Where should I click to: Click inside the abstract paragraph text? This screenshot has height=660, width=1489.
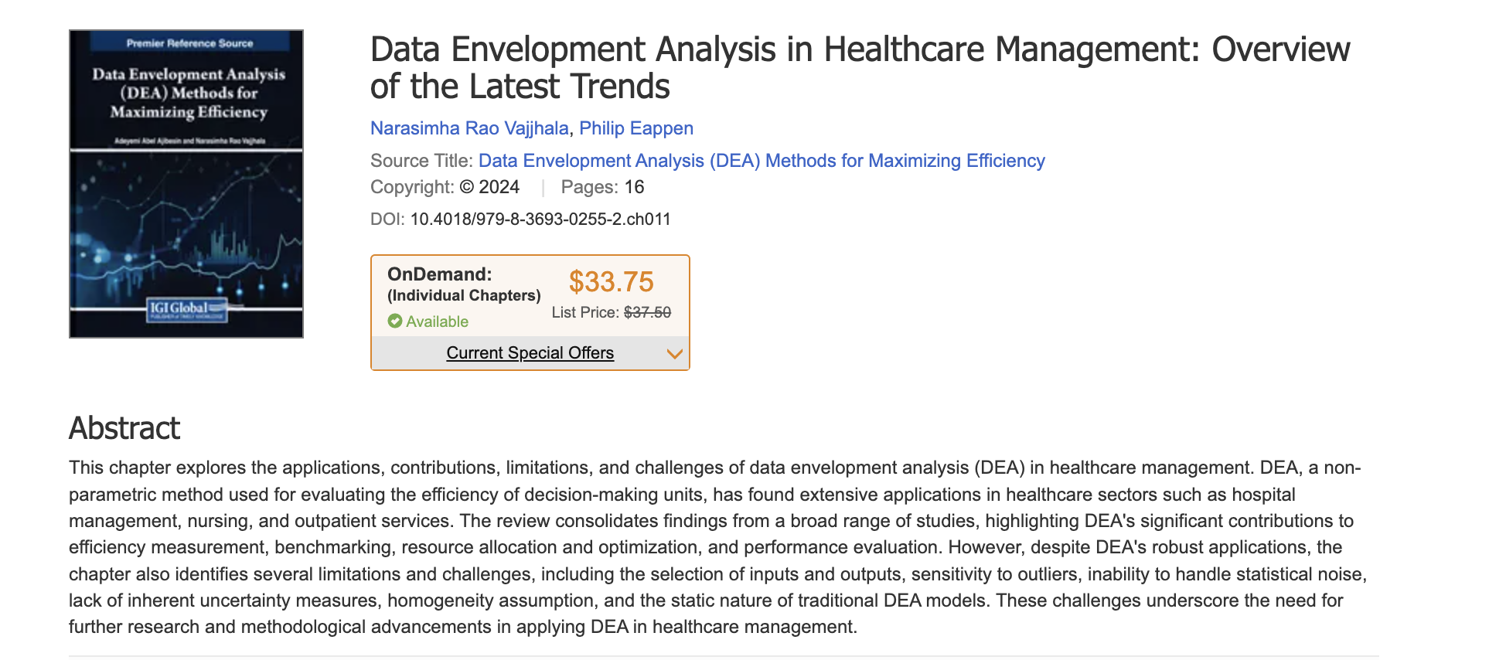pyautogui.click(x=718, y=547)
